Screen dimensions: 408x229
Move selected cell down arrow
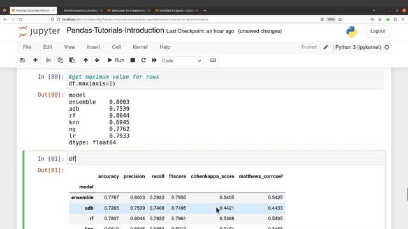click(97, 60)
